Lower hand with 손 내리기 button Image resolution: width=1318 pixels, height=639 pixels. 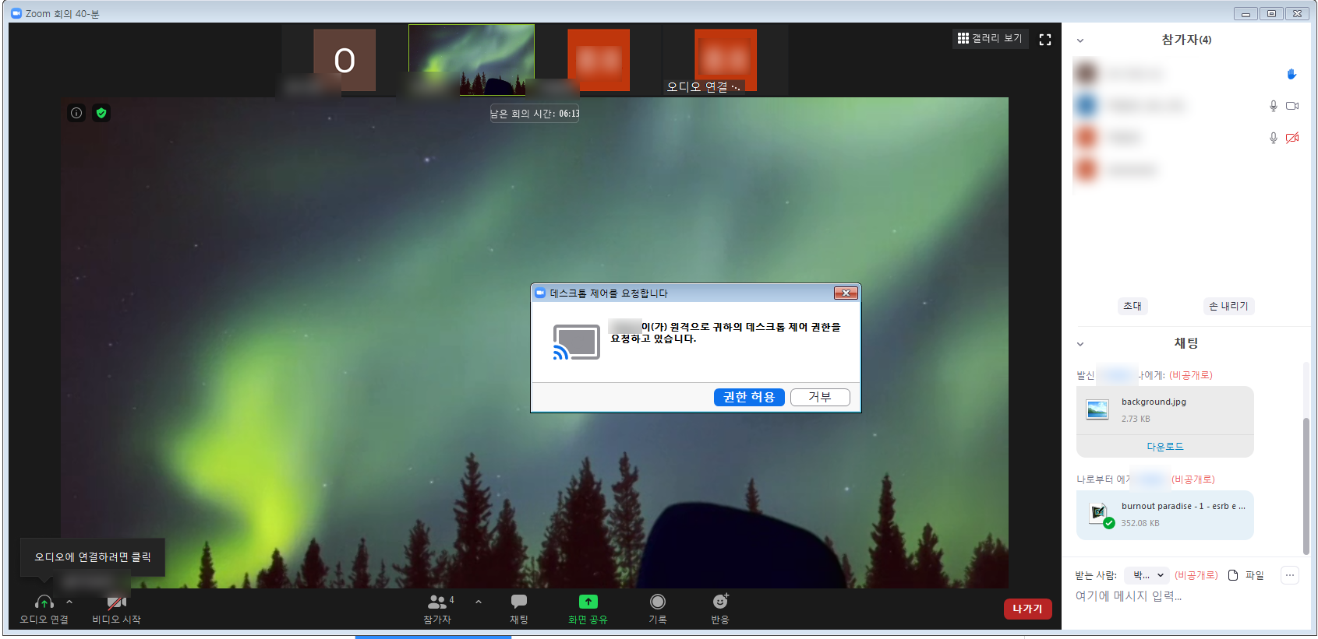[x=1228, y=306]
